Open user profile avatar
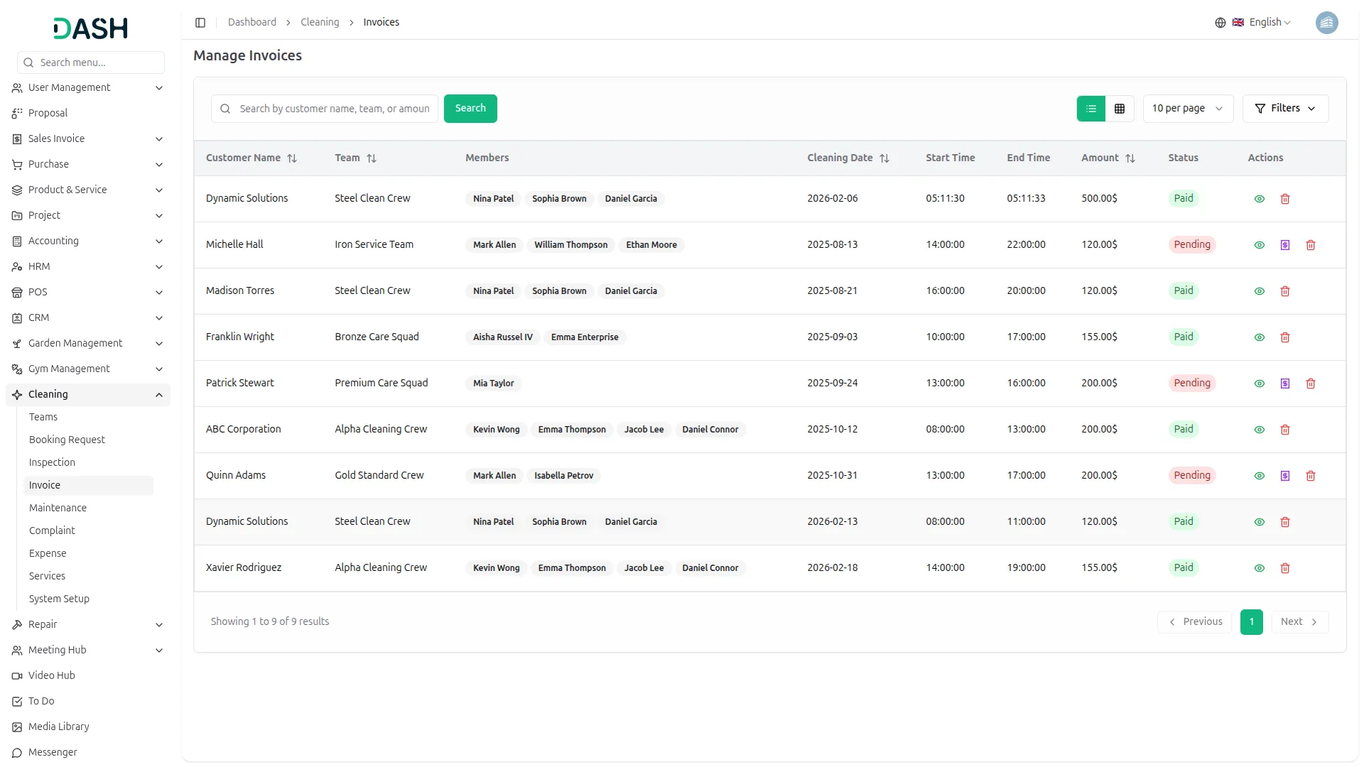This screenshot has height=767, width=1364. click(x=1326, y=23)
